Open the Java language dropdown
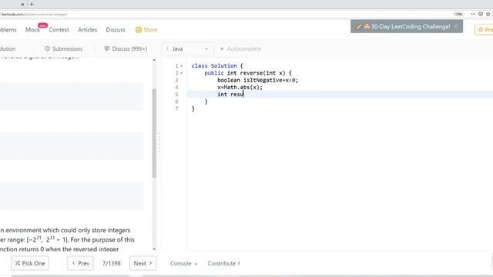Screen dimensions: 493x277 point(187,48)
